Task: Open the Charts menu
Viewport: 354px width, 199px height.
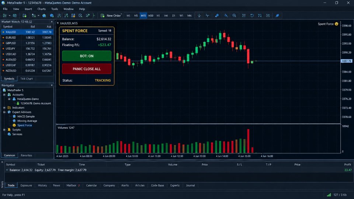Action: coord(42,9)
